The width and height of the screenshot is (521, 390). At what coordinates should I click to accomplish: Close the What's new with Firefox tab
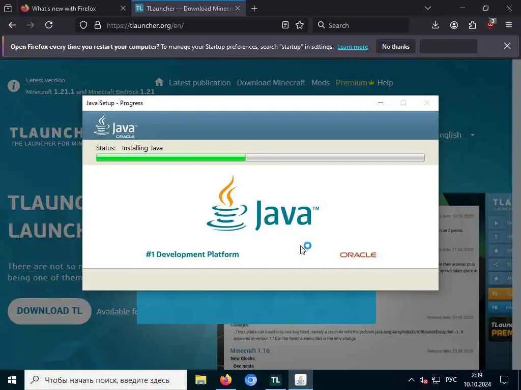[x=123, y=8]
